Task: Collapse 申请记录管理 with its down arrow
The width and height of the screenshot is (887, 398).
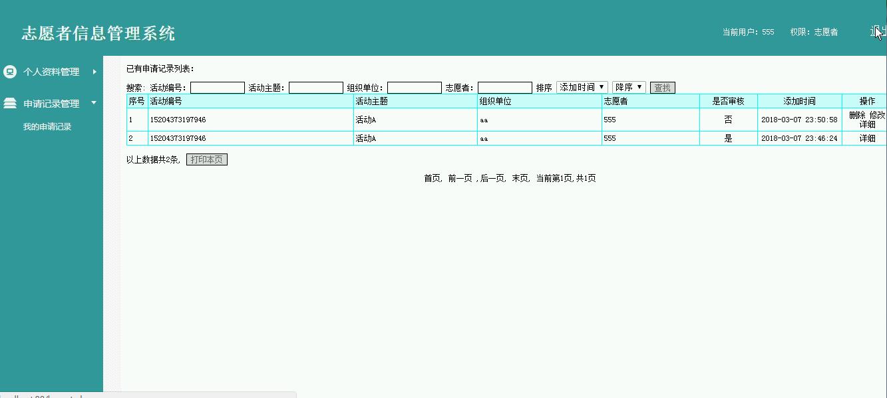Action: coord(94,103)
